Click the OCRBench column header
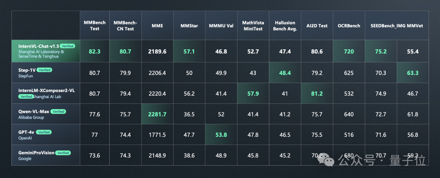440x178 pixels. point(349,26)
